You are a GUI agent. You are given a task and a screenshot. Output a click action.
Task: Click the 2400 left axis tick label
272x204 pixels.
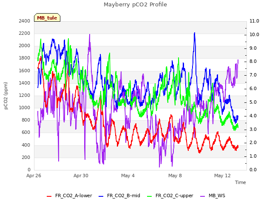click(x=25, y=21)
